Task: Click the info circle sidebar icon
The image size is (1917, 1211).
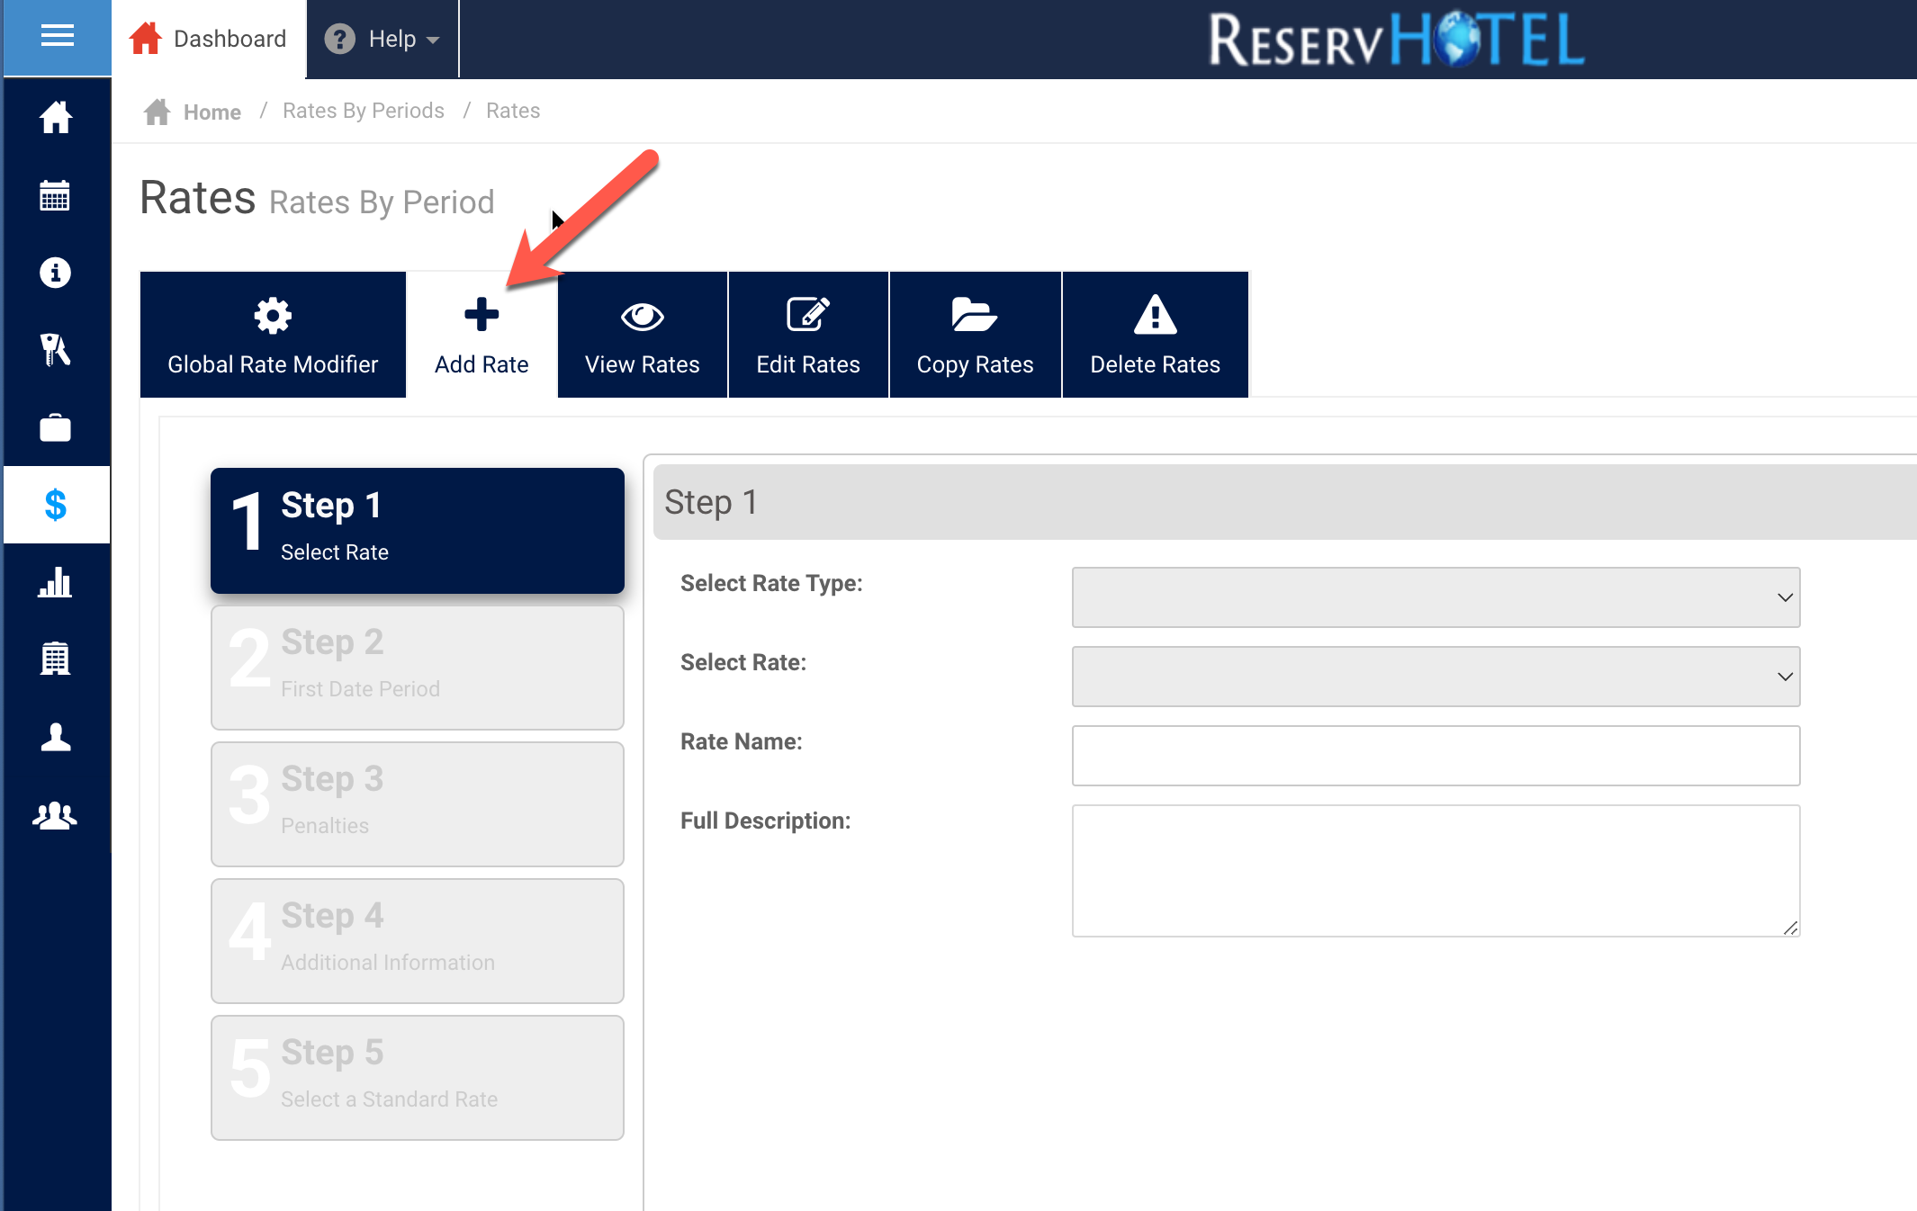Action: point(56,273)
